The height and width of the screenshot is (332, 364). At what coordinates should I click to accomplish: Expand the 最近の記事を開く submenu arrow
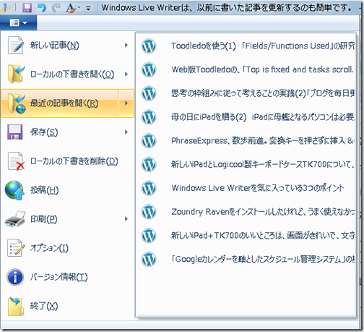point(126,103)
